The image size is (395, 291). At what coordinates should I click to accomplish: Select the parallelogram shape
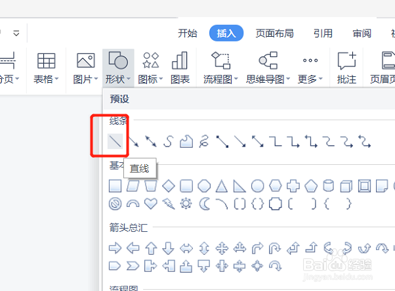click(133, 186)
